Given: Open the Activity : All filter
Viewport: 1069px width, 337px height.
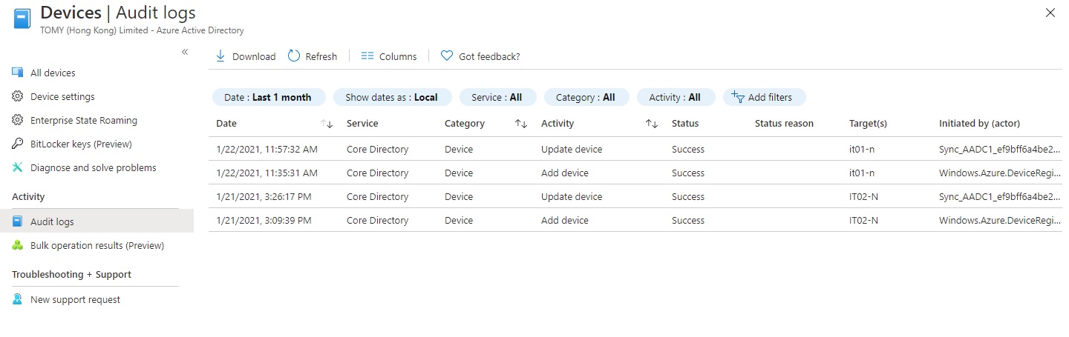Looking at the screenshot, I should 676,97.
